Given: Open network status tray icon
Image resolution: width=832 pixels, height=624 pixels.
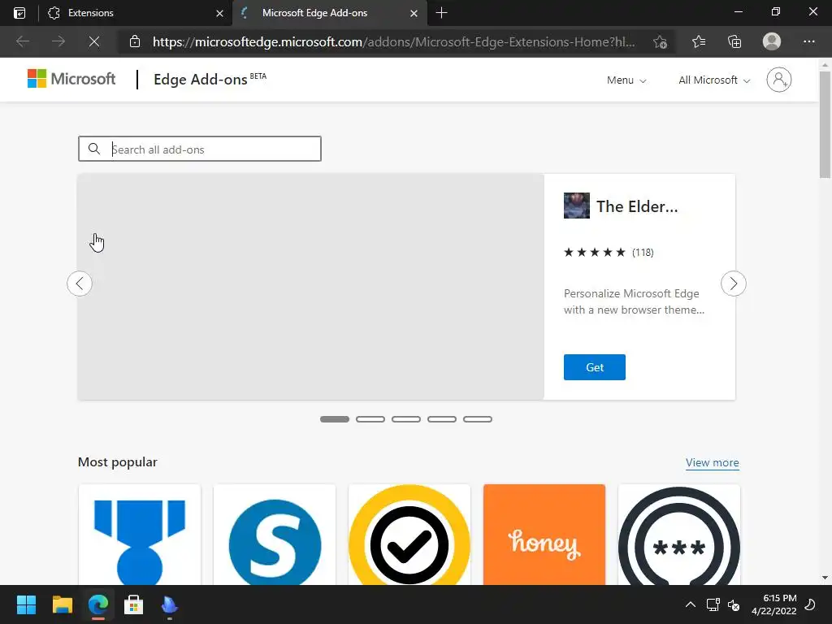Looking at the screenshot, I should 713,604.
